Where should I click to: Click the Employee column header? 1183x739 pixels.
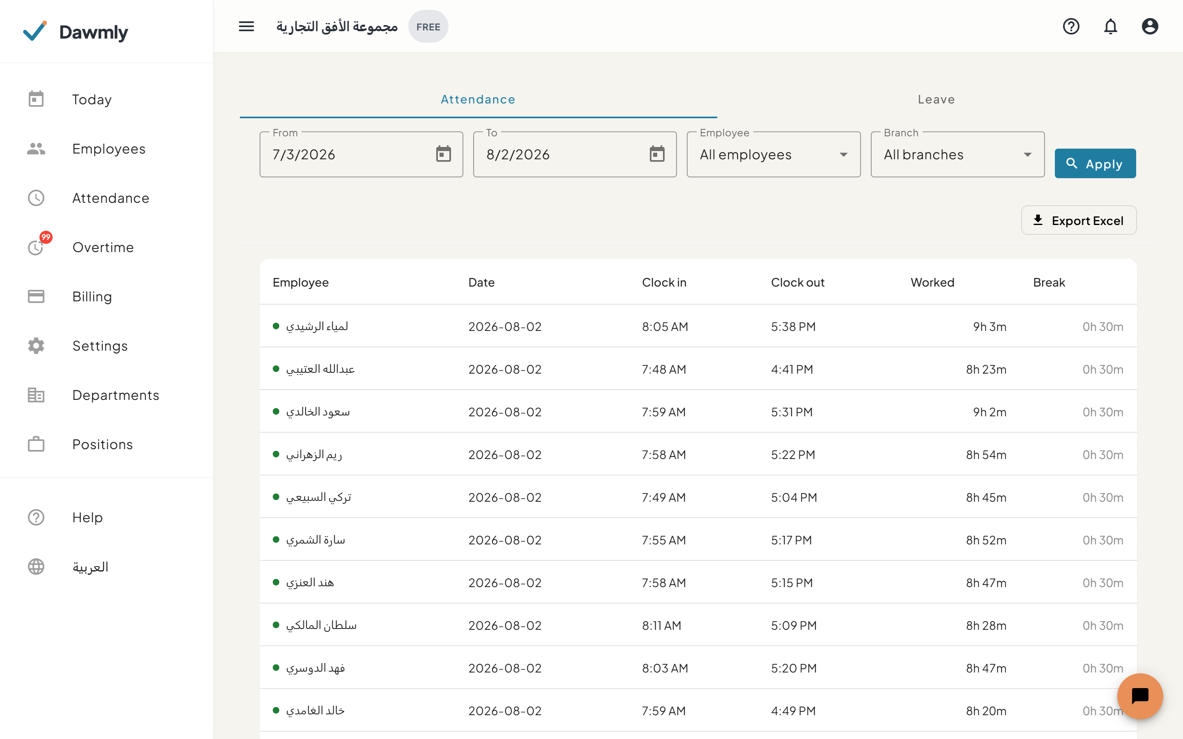(x=301, y=282)
